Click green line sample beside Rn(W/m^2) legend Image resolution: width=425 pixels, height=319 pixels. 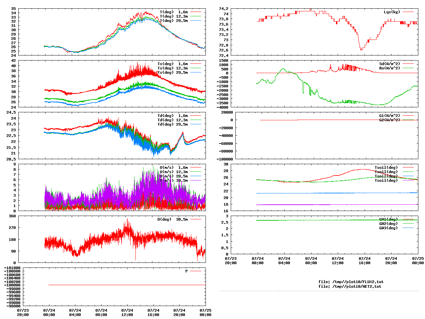(408, 68)
